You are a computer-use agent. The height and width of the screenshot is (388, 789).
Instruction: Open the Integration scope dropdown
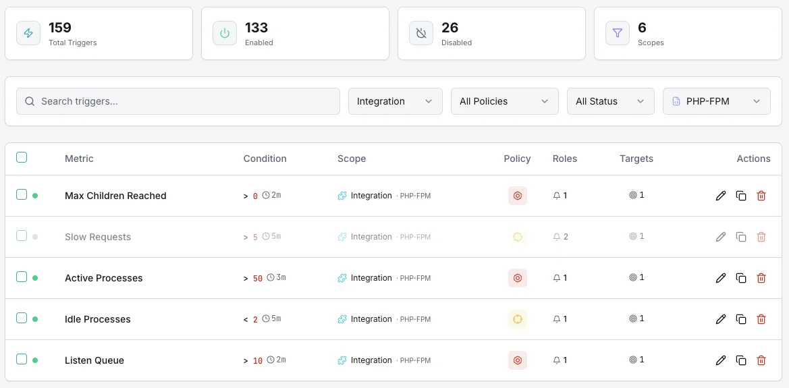click(x=396, y=101)
